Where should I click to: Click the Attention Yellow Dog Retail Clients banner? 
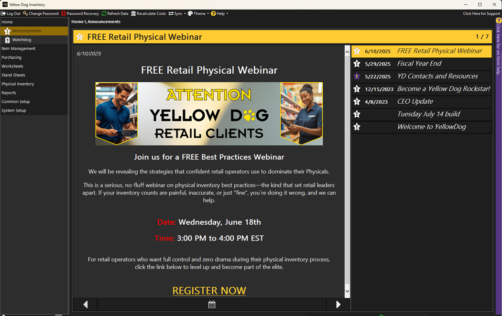point(209,114)
